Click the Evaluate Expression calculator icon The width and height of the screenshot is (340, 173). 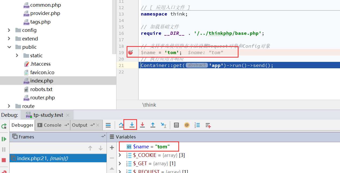[x=176, y=125]
